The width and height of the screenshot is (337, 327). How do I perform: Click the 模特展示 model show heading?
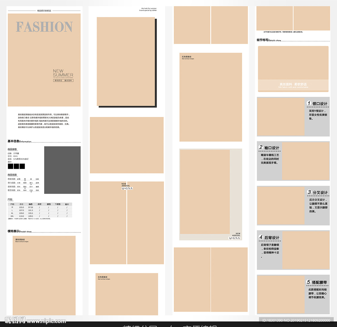[x=19, y=231]
